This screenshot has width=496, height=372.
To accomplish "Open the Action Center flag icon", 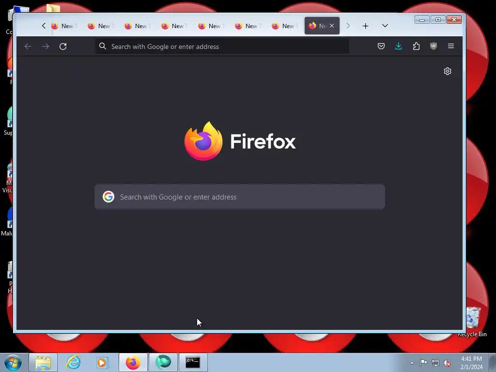I will 423,363.
